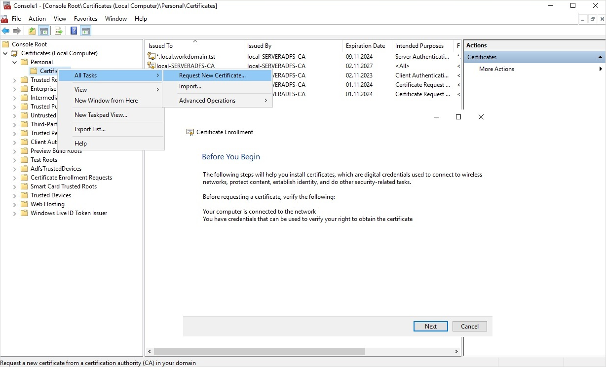Click the Export List toolbar icon
Image resolution: width=606 pixels, height=367 pixels.
click(x=59, y=31)
